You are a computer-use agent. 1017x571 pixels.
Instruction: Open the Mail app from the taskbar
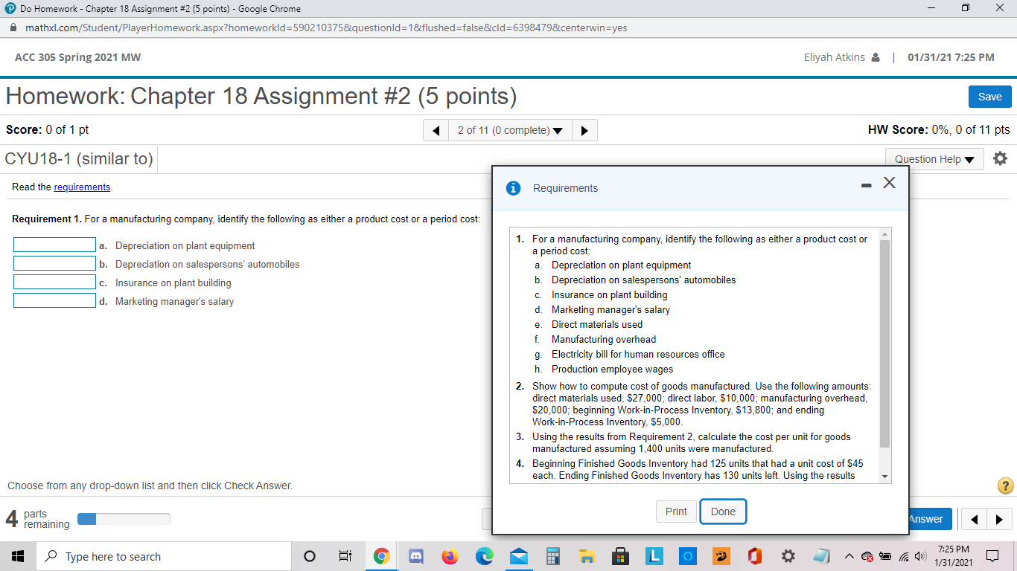[518, 555]
